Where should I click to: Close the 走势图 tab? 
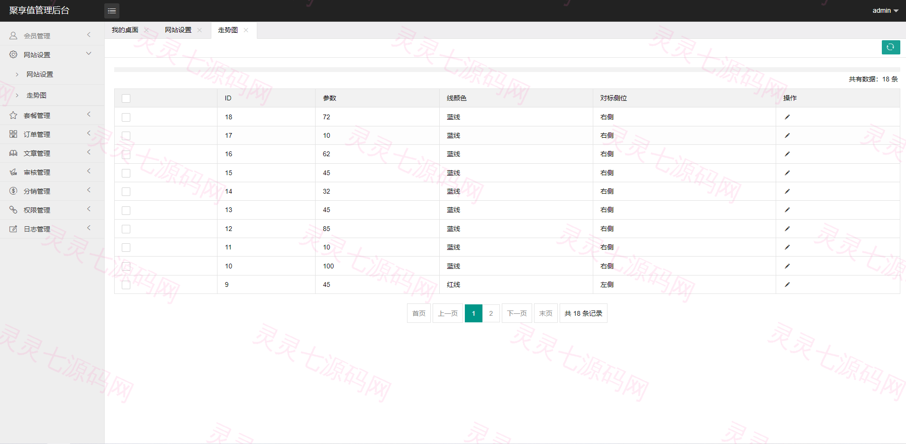246,30
